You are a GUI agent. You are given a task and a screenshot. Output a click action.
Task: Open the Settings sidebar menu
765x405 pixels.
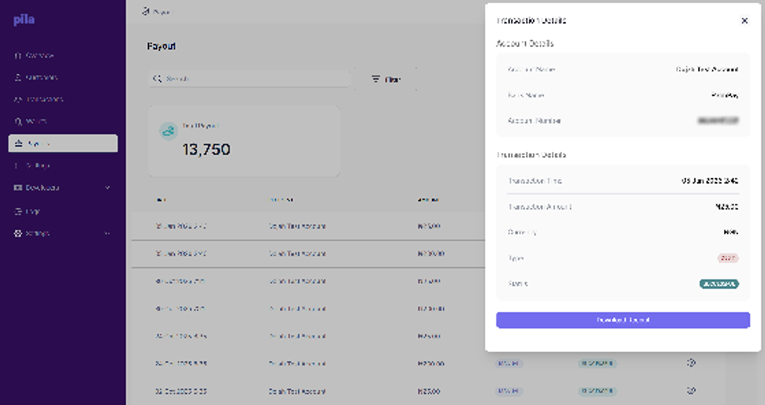point(63,233)
